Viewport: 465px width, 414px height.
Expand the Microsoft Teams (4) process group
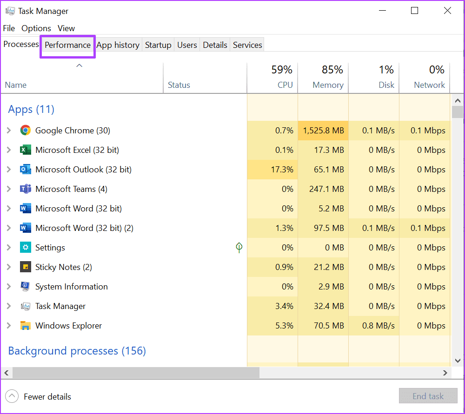click(x=9, y=189)
